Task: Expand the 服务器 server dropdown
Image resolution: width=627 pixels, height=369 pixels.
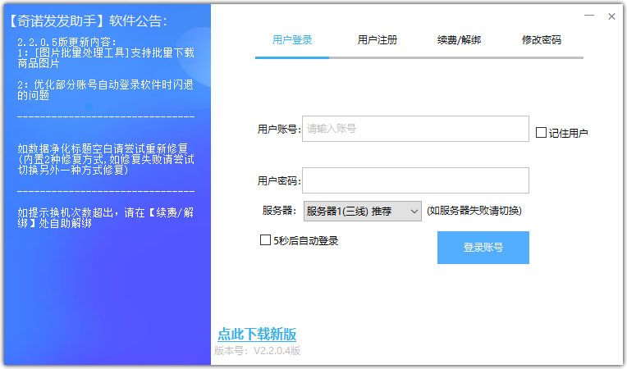Action: [x=362, y=211]
